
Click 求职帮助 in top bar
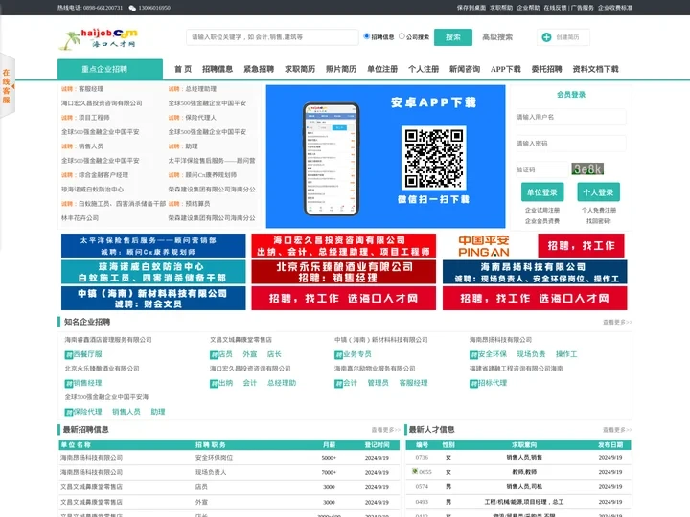pos(501,8)
